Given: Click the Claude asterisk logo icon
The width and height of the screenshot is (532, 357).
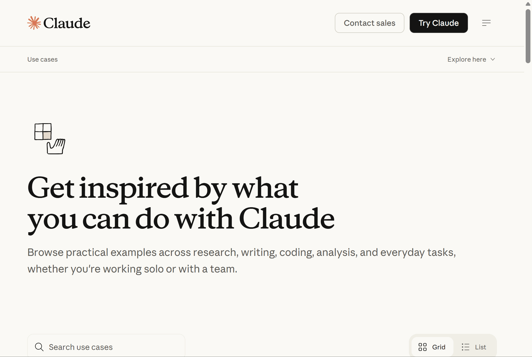Looking at the screenshot, I should click(34, 23).
